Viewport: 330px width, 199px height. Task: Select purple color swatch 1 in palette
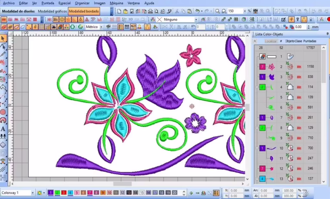50,193
